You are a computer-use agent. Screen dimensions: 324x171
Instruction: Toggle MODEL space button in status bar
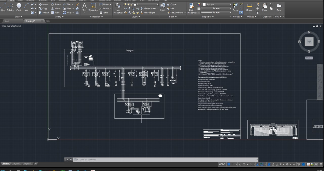pos(222,164)
